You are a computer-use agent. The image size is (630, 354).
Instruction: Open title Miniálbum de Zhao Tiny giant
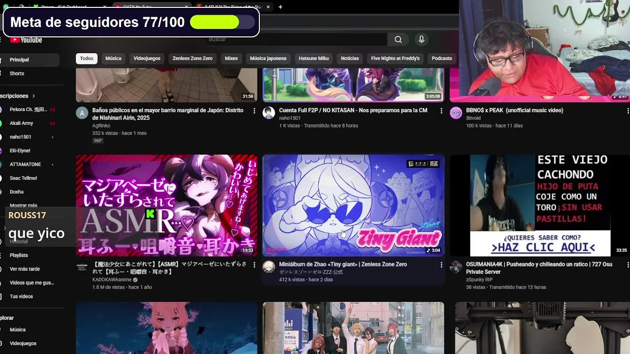[343, 265]
